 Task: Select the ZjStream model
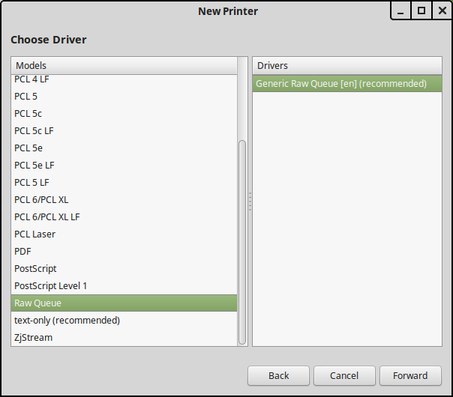pyautogui.click(x=33, y=337)
